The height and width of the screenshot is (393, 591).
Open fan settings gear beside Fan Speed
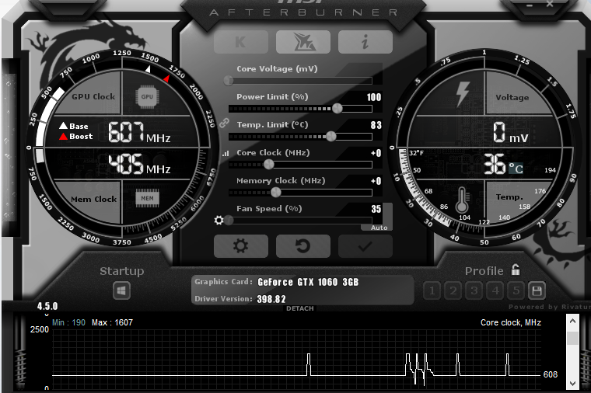pyautogui.click(x=219, y=221)
